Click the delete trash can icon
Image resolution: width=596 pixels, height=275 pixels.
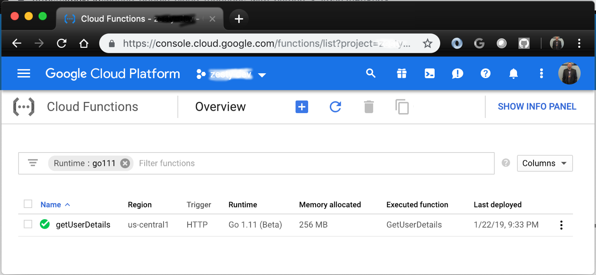click(369, 107)
